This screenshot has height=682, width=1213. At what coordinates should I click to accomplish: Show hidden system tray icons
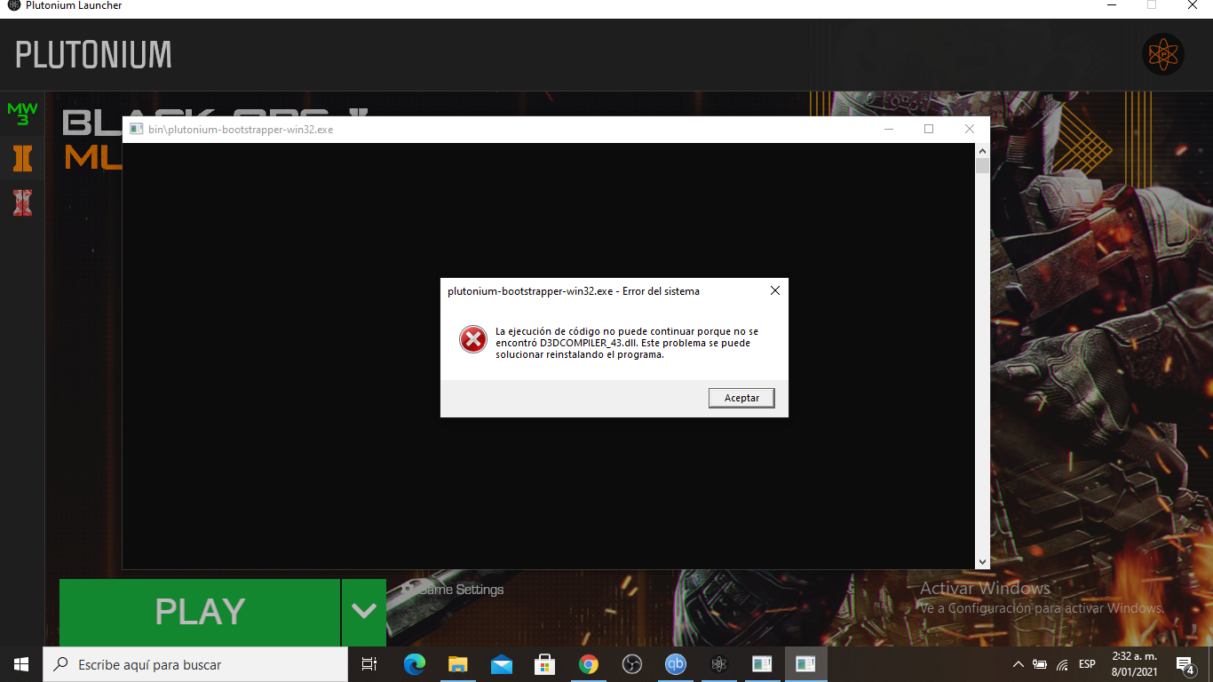[x=1018, y=664]
